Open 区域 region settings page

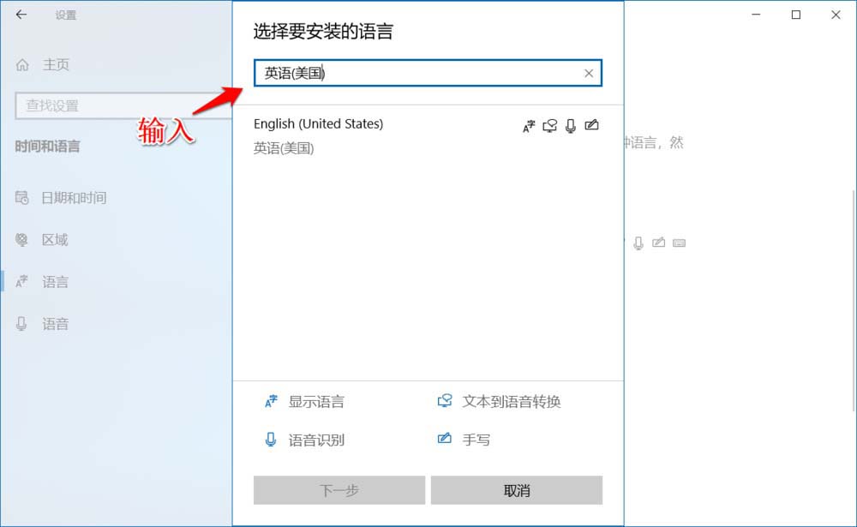coord(55,240)
